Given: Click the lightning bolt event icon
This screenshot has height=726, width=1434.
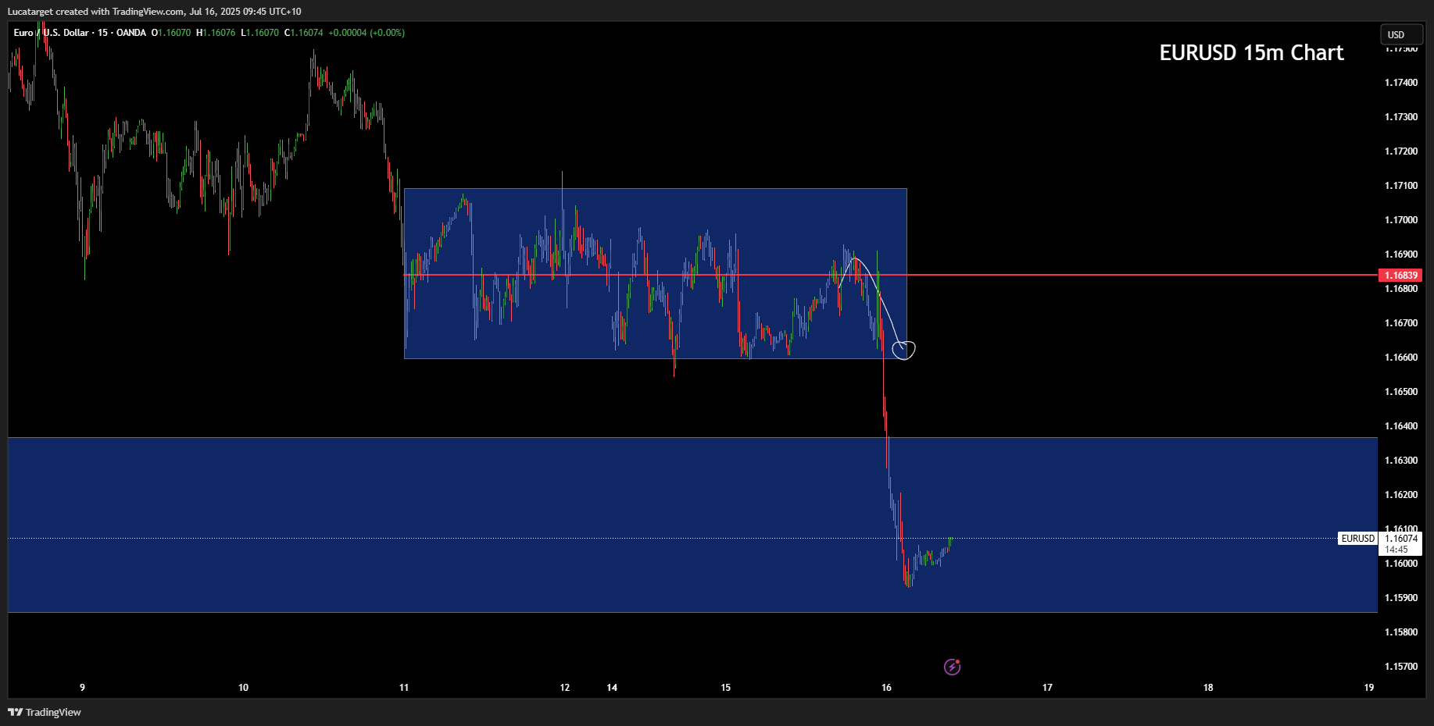Looking at the screenshot, I should [952, 667].
